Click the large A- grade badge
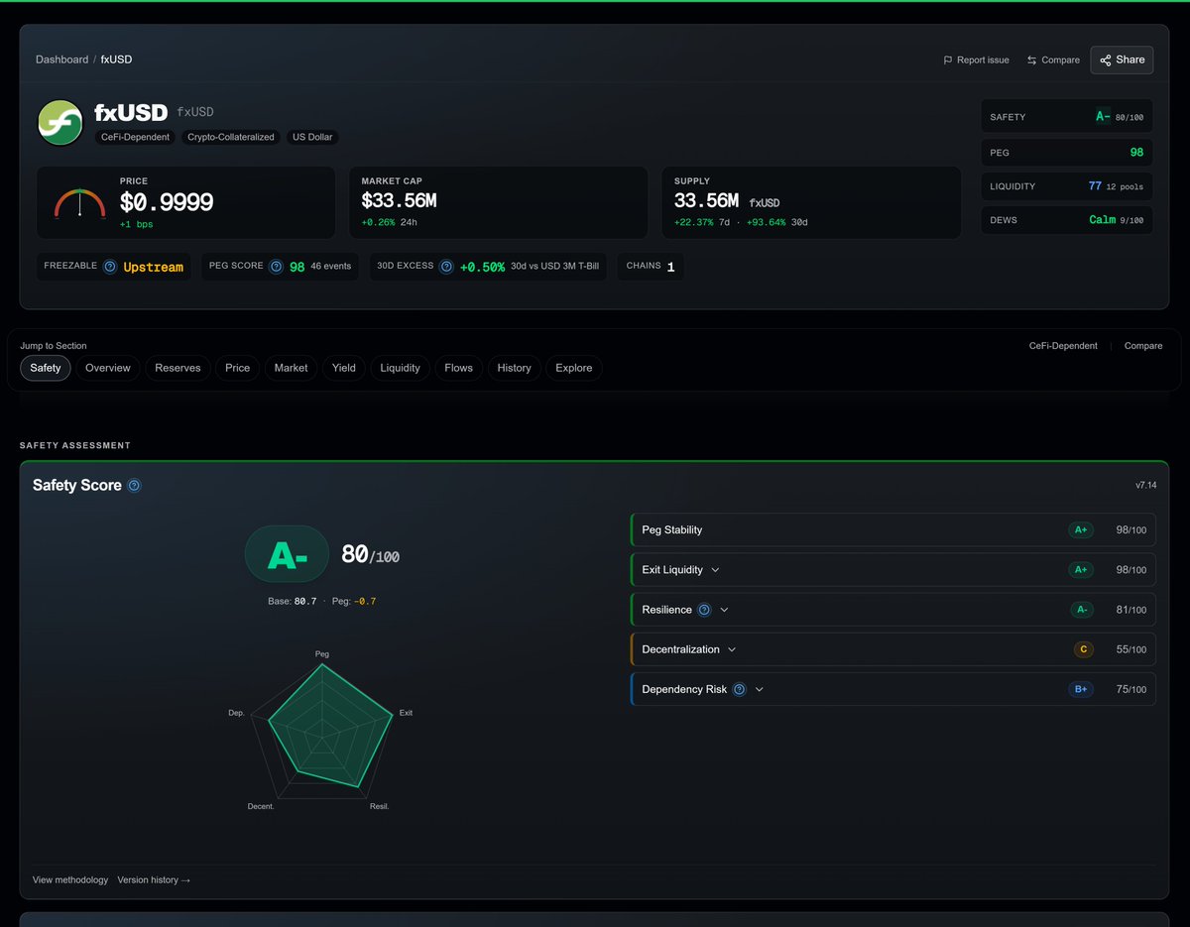 coord(287,554)
